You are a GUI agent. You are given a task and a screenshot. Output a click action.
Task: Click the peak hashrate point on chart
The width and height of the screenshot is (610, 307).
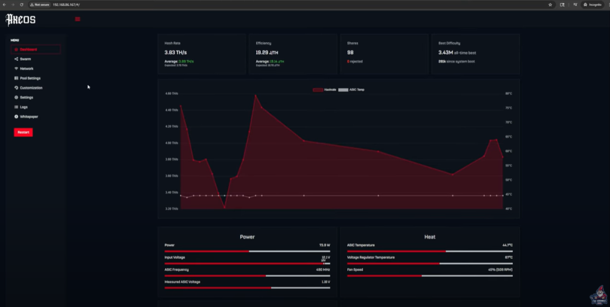click(256, 95)
